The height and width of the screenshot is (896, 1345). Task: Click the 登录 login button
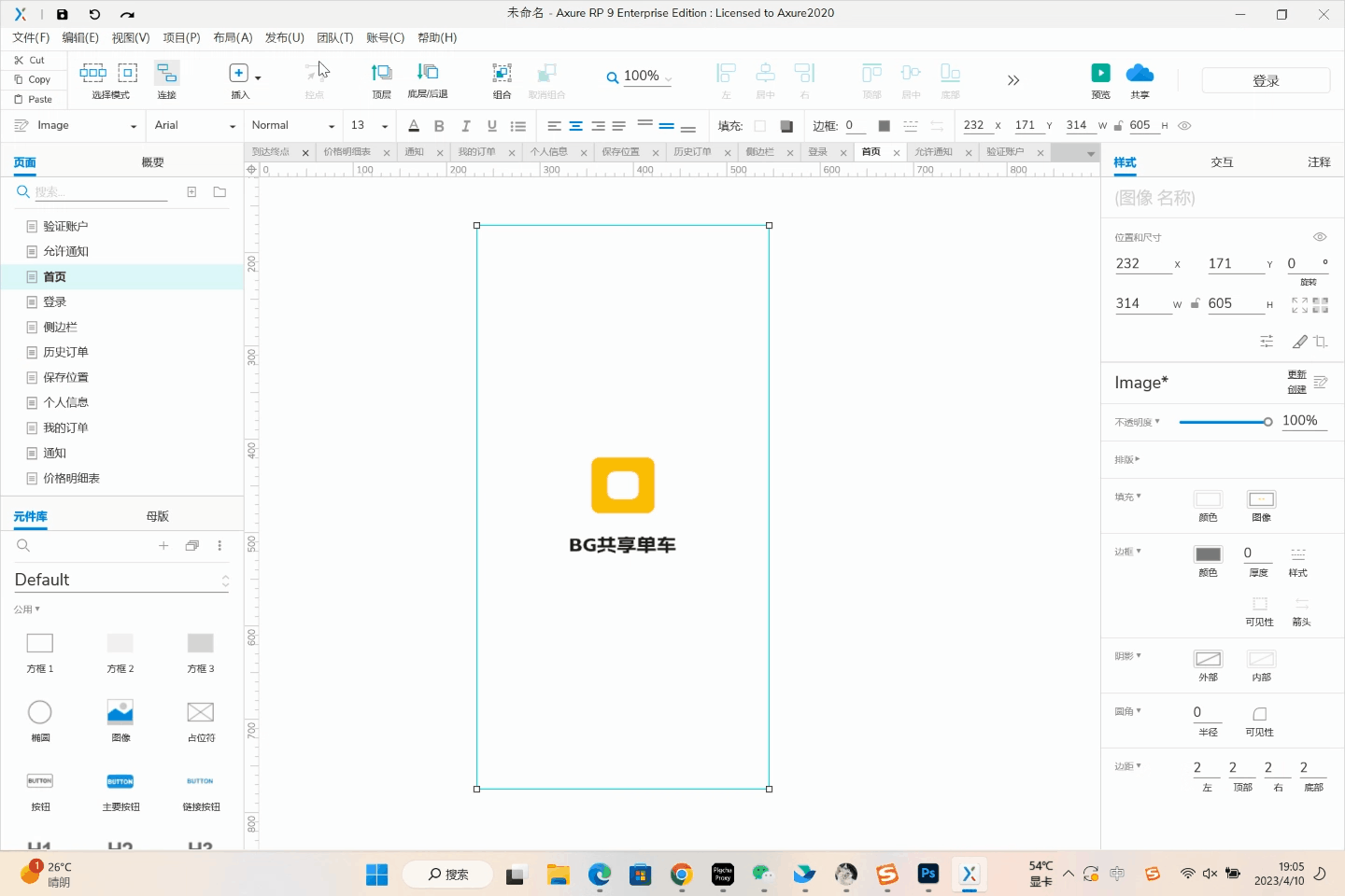1266,81
